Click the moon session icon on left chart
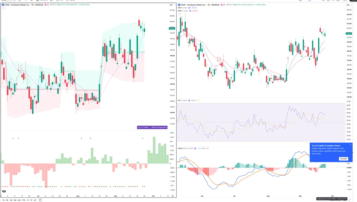357x202 pixels. pos(46,5)
